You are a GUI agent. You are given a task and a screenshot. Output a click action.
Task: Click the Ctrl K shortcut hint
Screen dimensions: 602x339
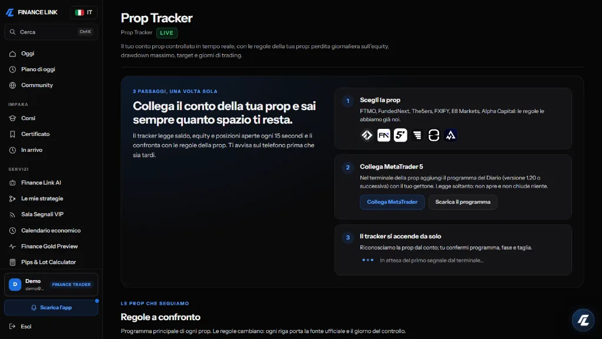85,32
